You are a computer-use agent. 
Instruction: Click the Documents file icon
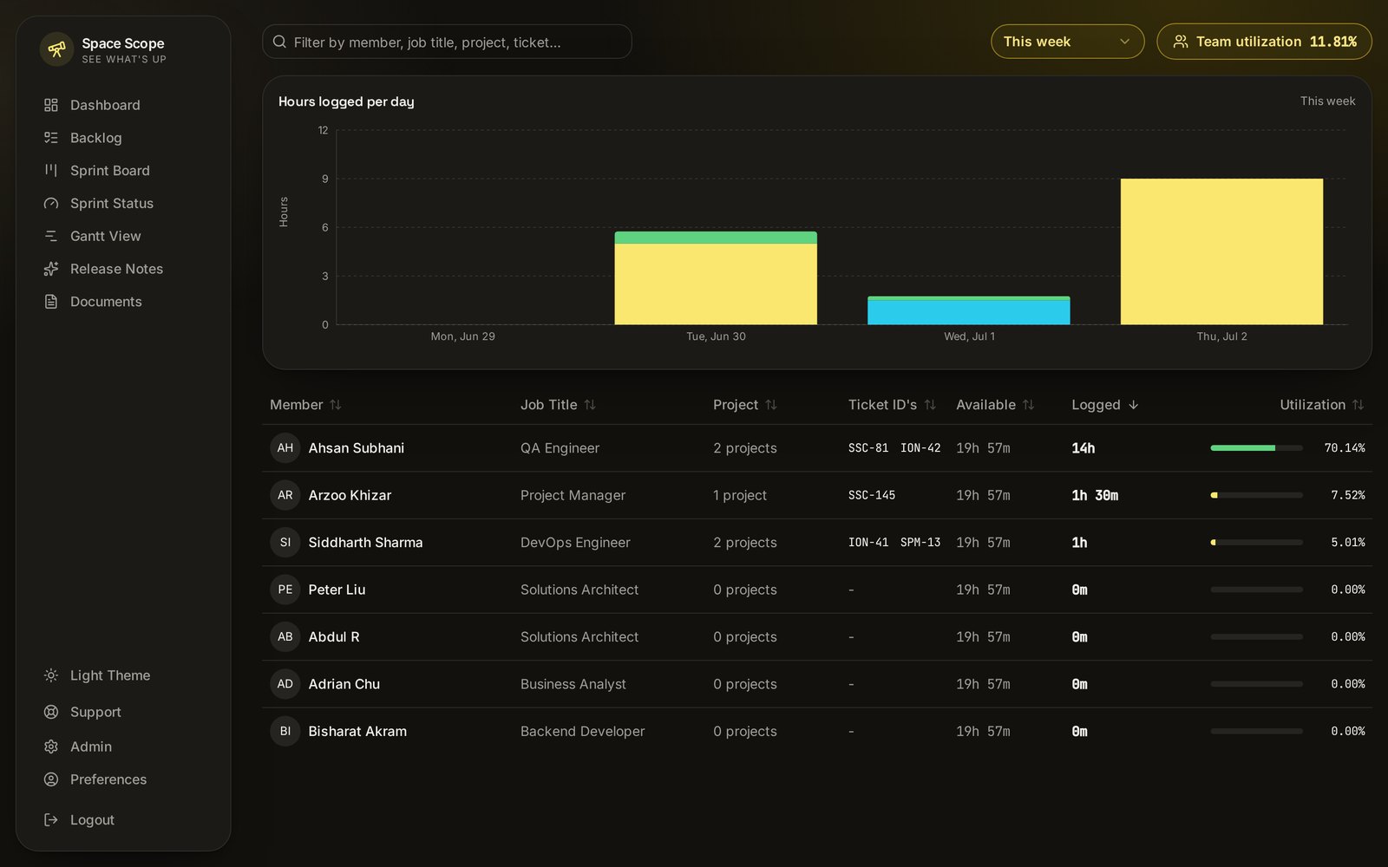click(x=51, y=302)
